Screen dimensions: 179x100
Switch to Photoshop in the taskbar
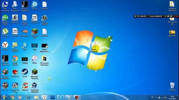point(53,97)
